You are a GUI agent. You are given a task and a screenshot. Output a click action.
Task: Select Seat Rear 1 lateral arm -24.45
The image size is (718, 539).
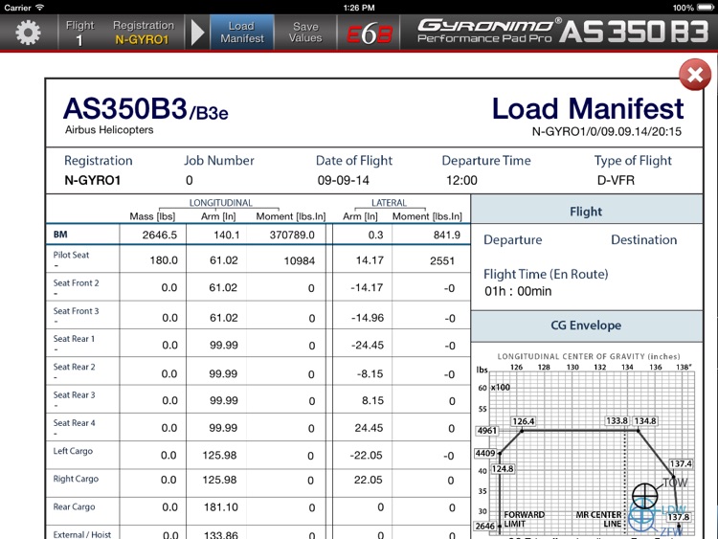click(x=368, y=346)
